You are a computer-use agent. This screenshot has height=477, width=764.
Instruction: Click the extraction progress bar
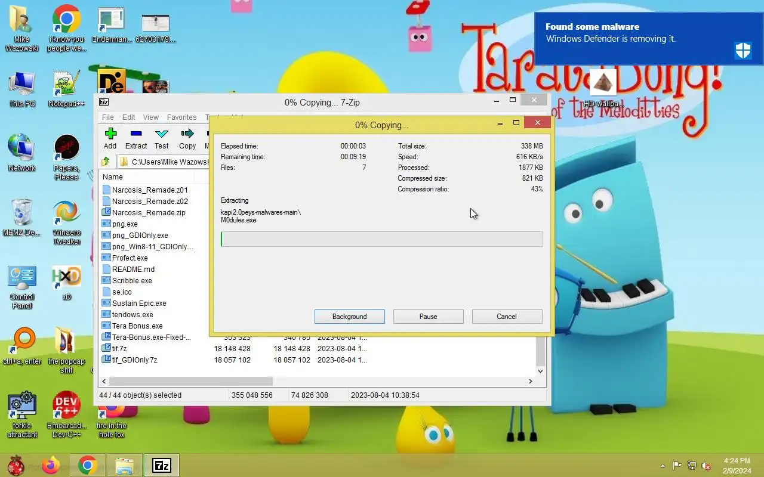pyautogui.click(x=382, y=239)
